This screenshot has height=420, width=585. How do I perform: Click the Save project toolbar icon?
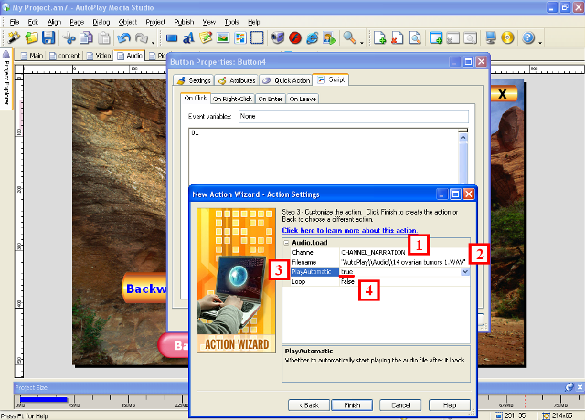48,38
